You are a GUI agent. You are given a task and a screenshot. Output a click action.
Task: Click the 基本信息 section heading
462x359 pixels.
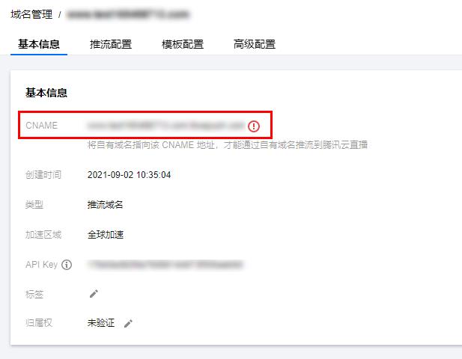[x=46, y=93]
